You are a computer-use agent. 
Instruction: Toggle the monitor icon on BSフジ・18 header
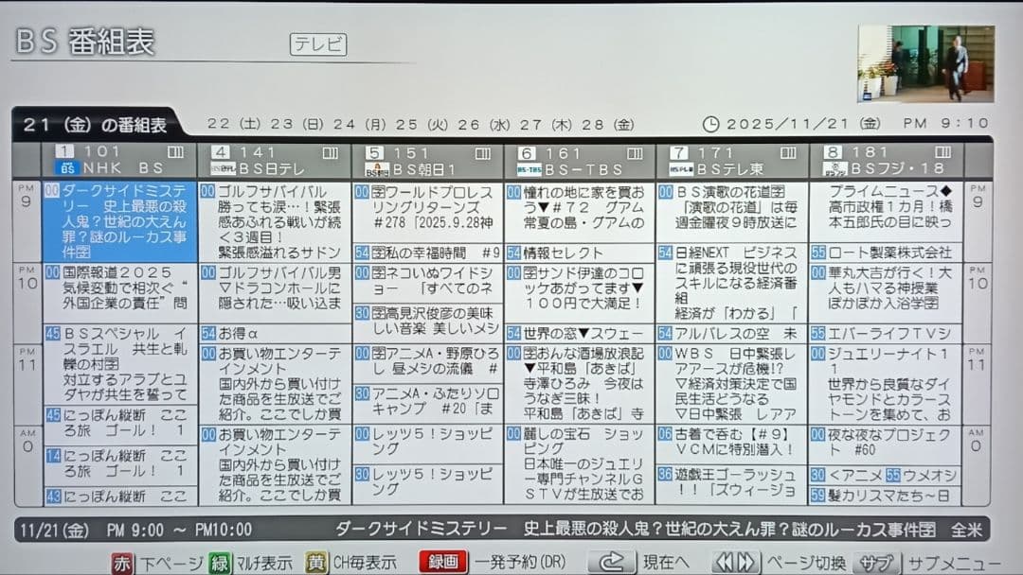click(942, 151)
